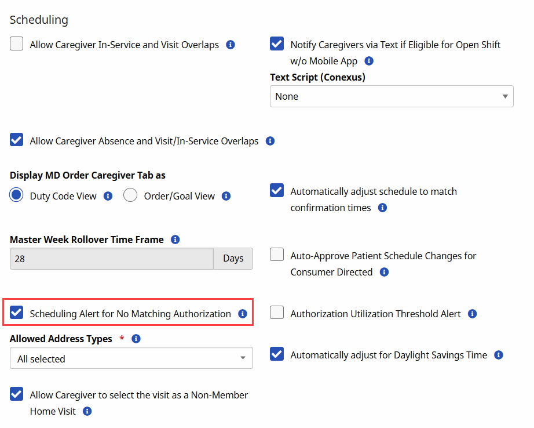Click the Master Week Rollover days field

[x=111, y=259]
